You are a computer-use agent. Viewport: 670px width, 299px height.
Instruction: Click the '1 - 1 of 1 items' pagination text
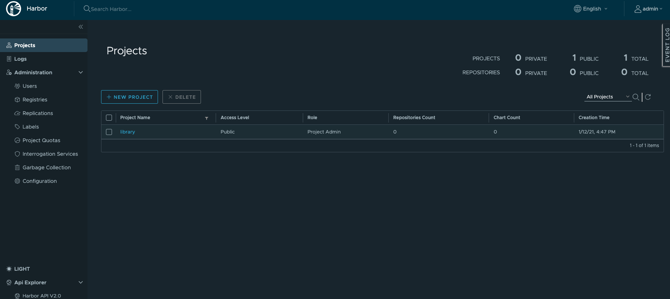644,146
